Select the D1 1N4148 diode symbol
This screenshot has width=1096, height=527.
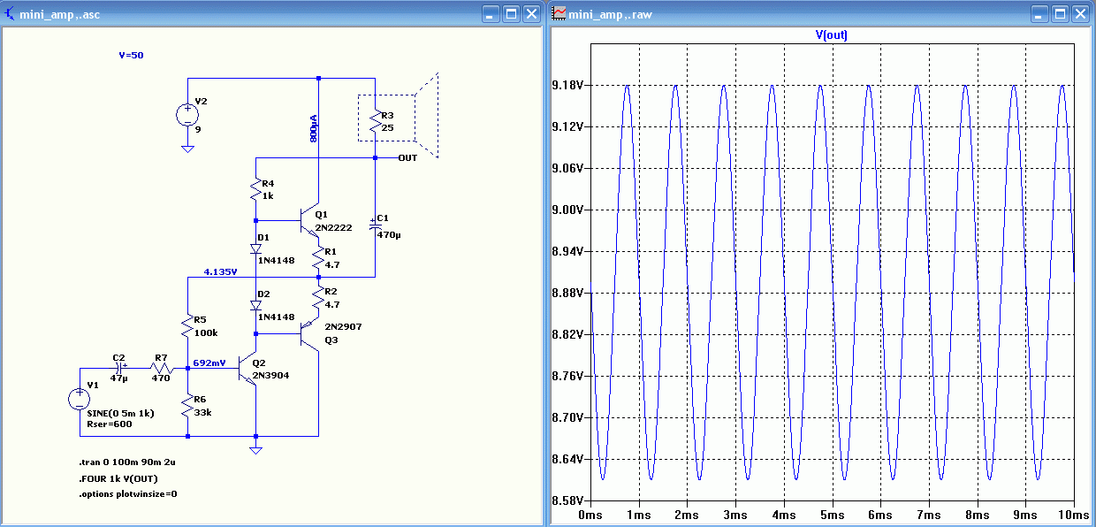tap(256, 249)
